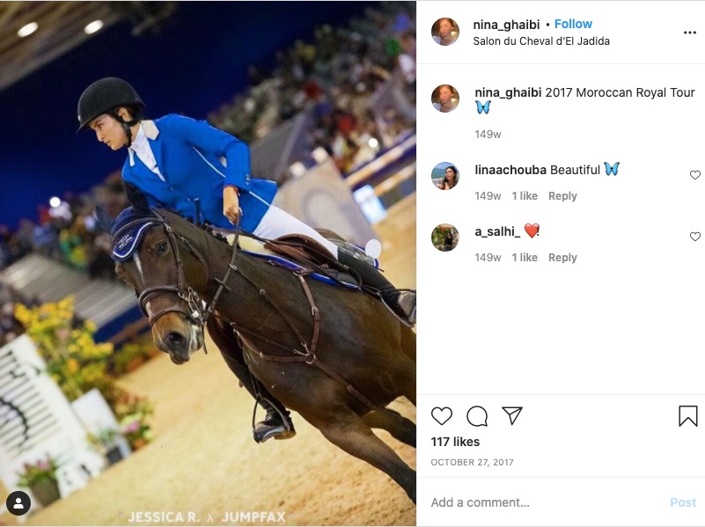705x527 pixels.
Task: Open linaachouba's profile avatar
Action: coord(445,176)
